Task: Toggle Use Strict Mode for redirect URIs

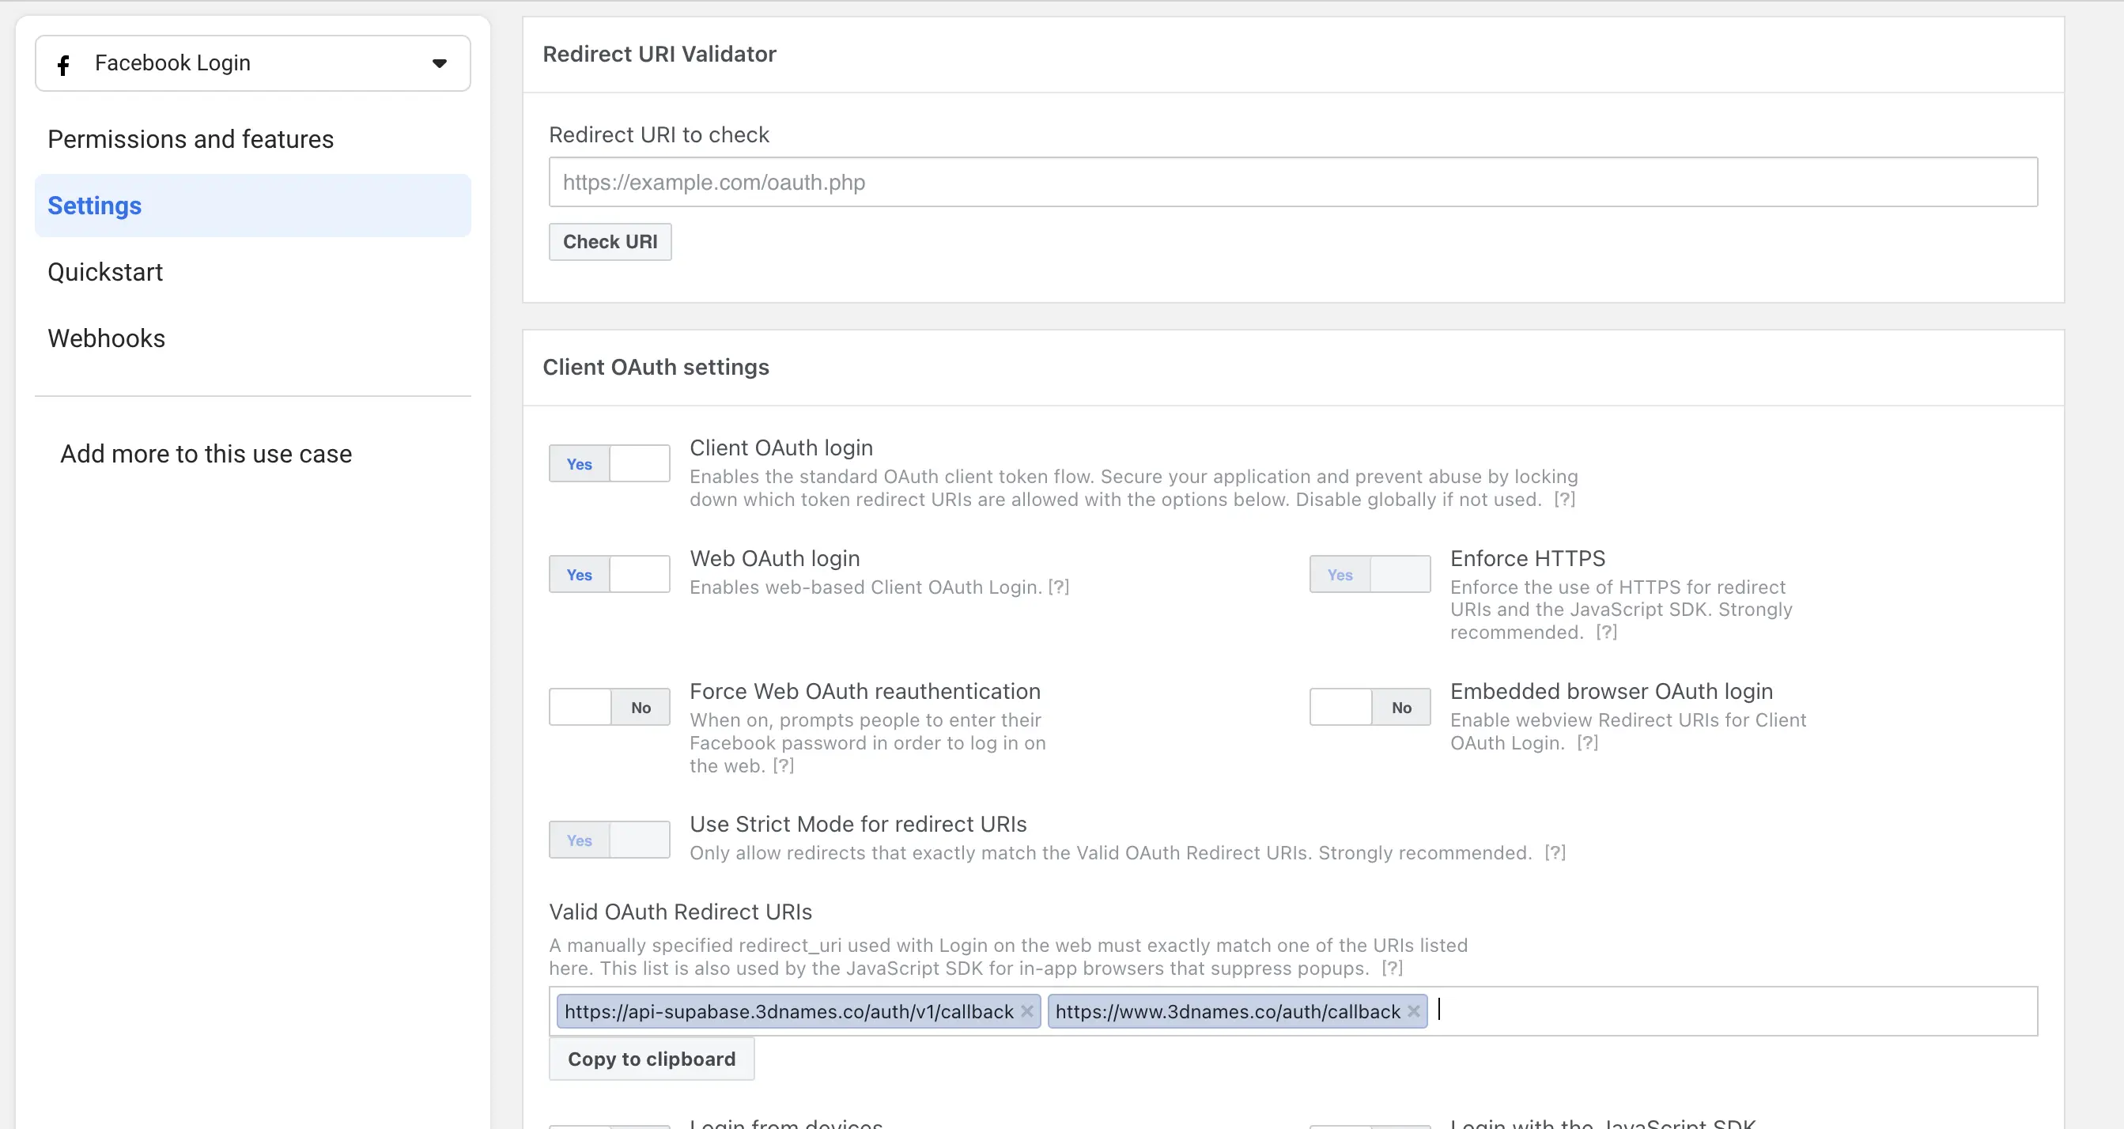Action: [610, 840]
